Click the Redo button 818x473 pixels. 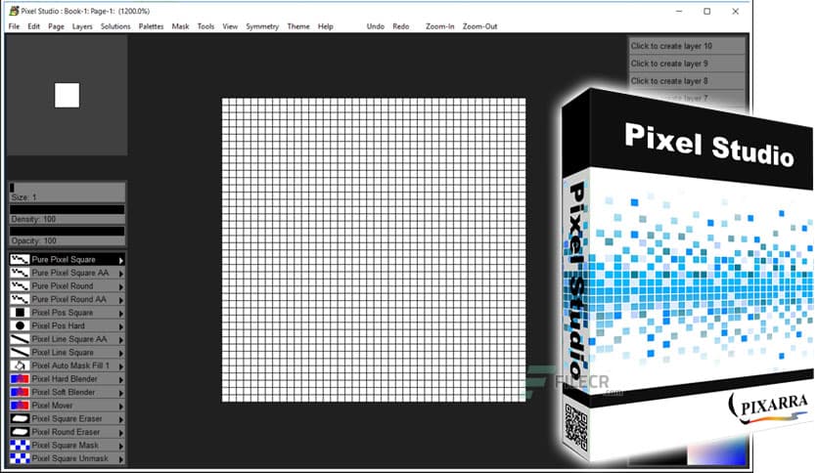coord(400,26)
